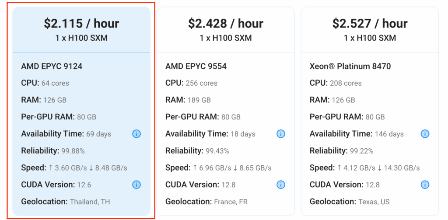The image size is (448, 220).
Task: Click 1 x H100 SXM under $2.527
Action: (x=370, y=38)
